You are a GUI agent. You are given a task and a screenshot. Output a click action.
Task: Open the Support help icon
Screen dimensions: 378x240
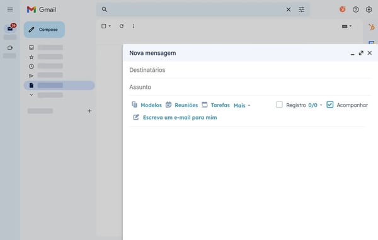[x=355, y=9]
